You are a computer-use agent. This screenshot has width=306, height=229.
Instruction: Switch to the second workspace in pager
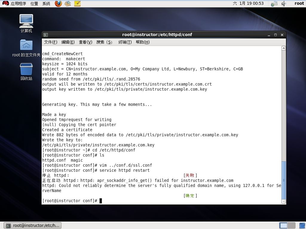pos(291,225)
